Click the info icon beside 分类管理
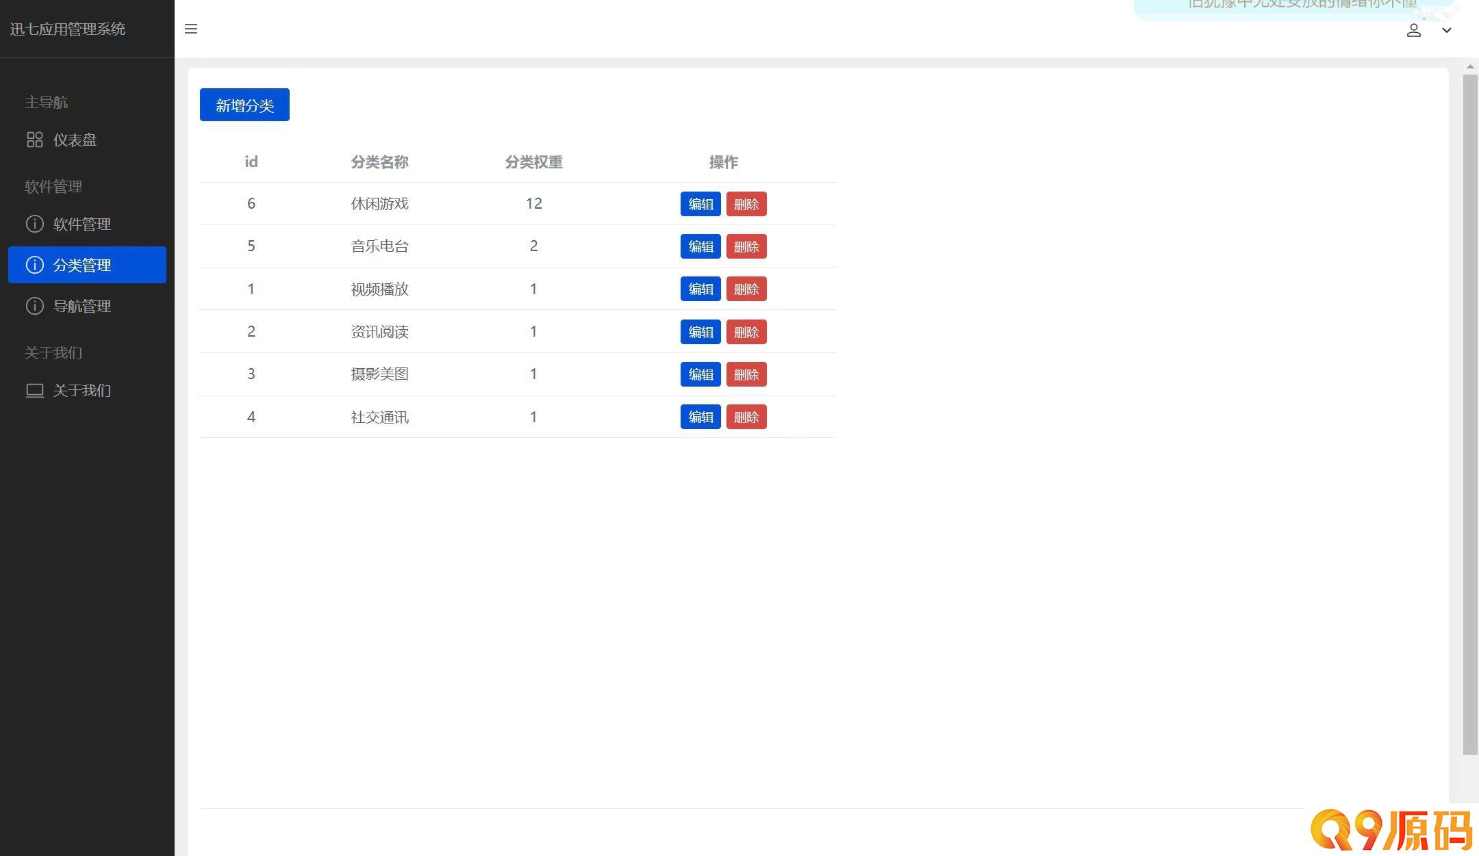Screen dimensions: 1479x856 34,265
